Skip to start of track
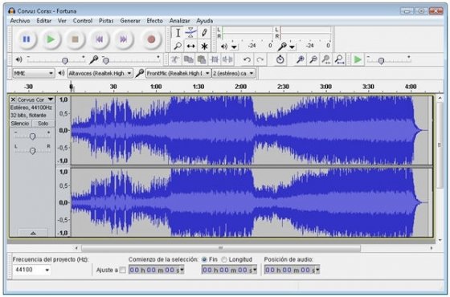The image size is (450, 297). pyautogui.click(x=100, y=39)
